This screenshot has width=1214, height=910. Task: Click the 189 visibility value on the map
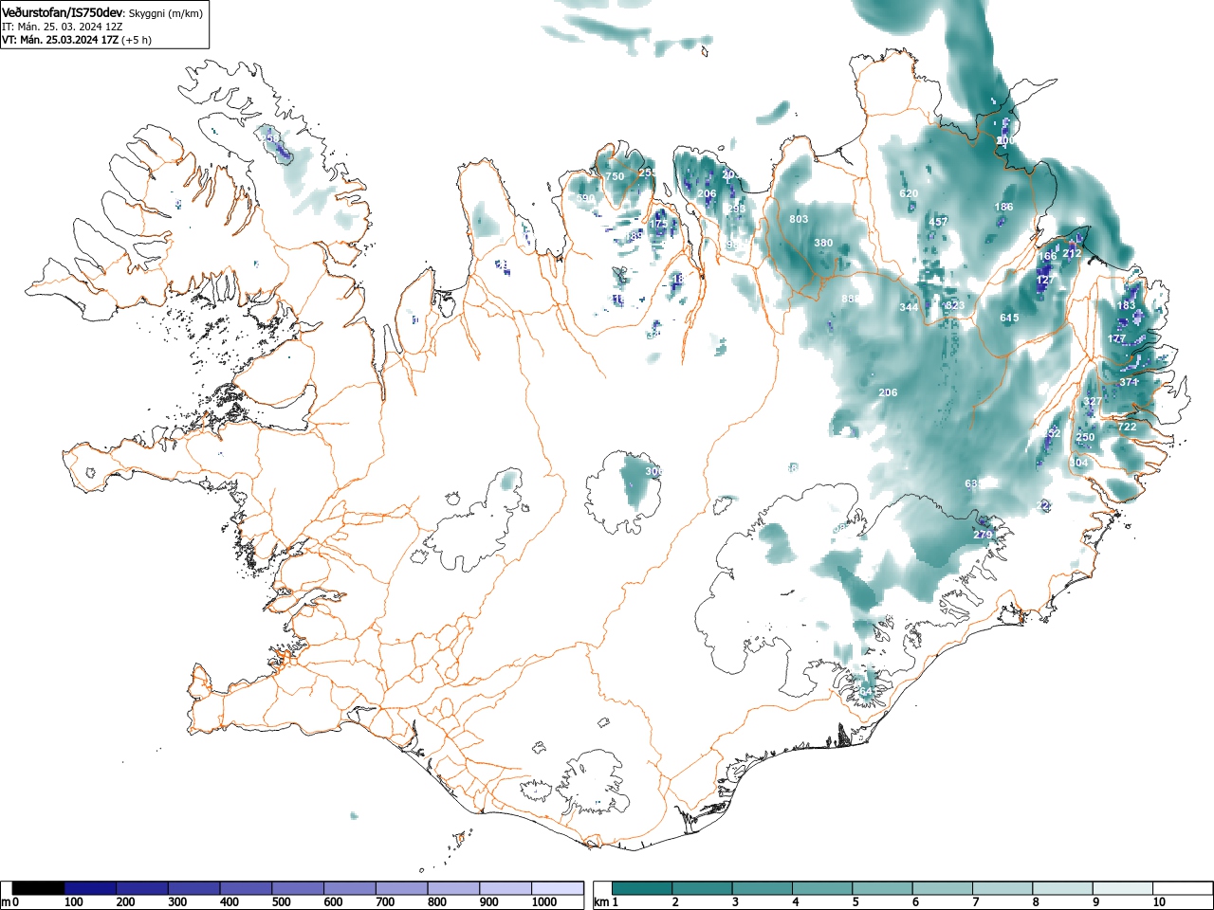tap(635, 235)
